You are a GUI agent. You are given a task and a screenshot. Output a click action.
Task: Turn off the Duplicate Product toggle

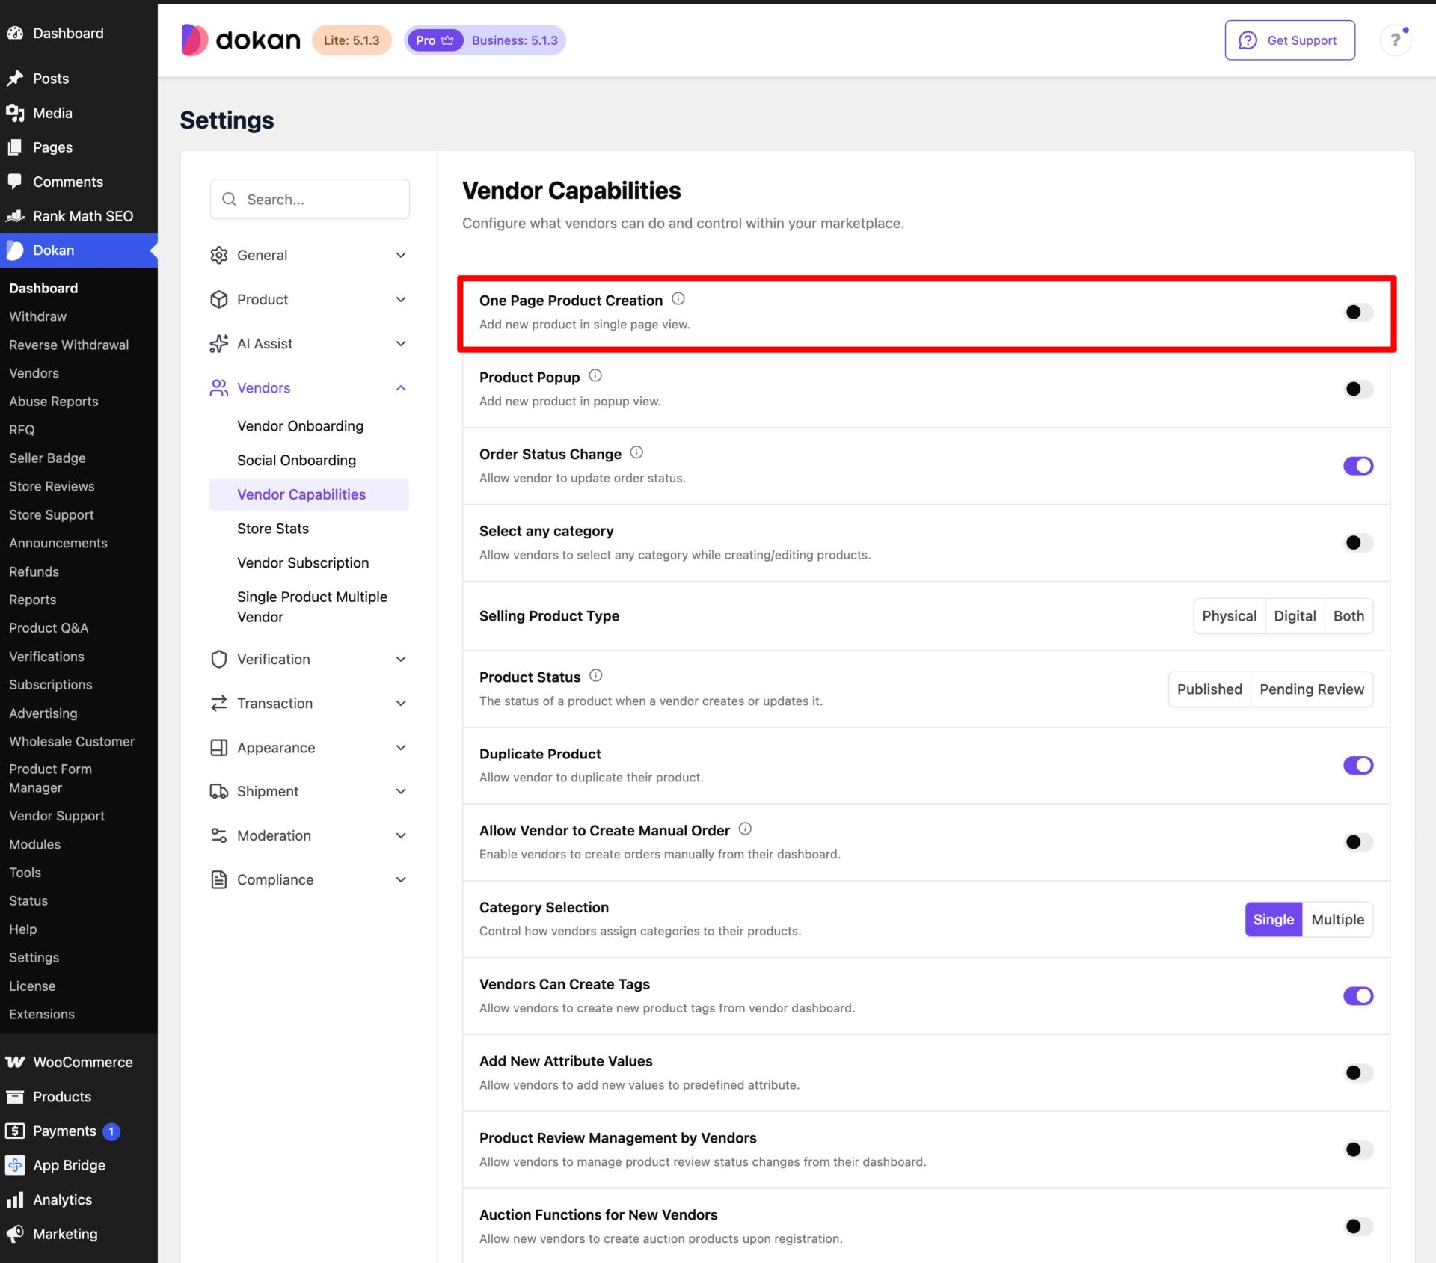[x=1358, y=766]
